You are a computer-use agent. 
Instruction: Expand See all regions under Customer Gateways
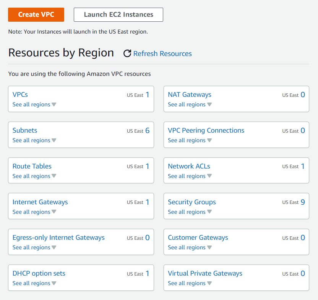[190, 247]
